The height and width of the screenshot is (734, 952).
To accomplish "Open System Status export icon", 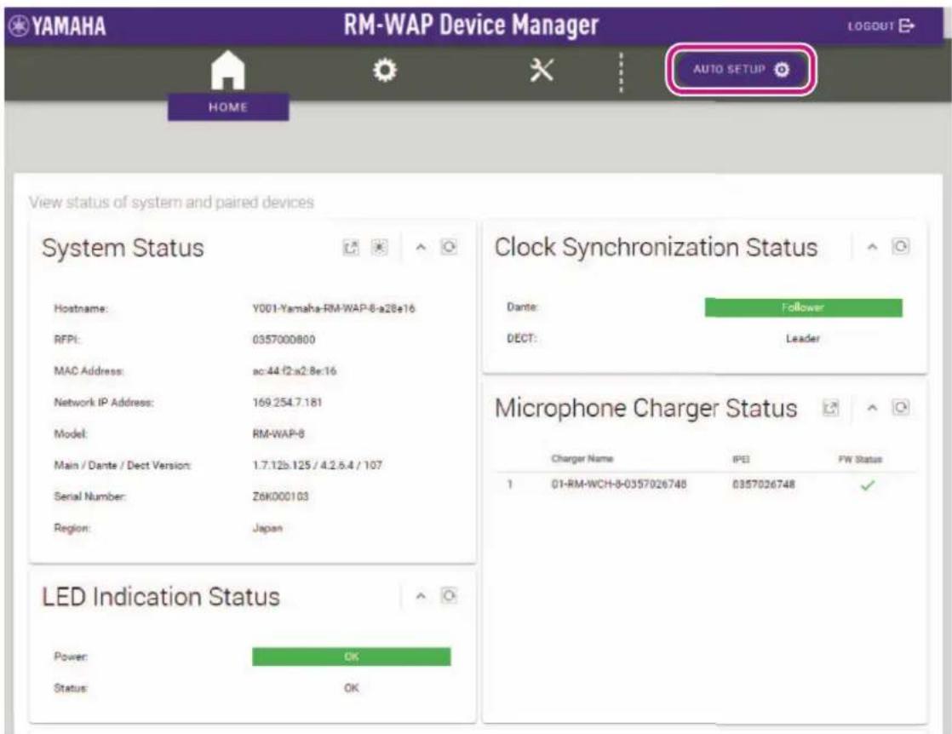I will (x=351, y=248).
